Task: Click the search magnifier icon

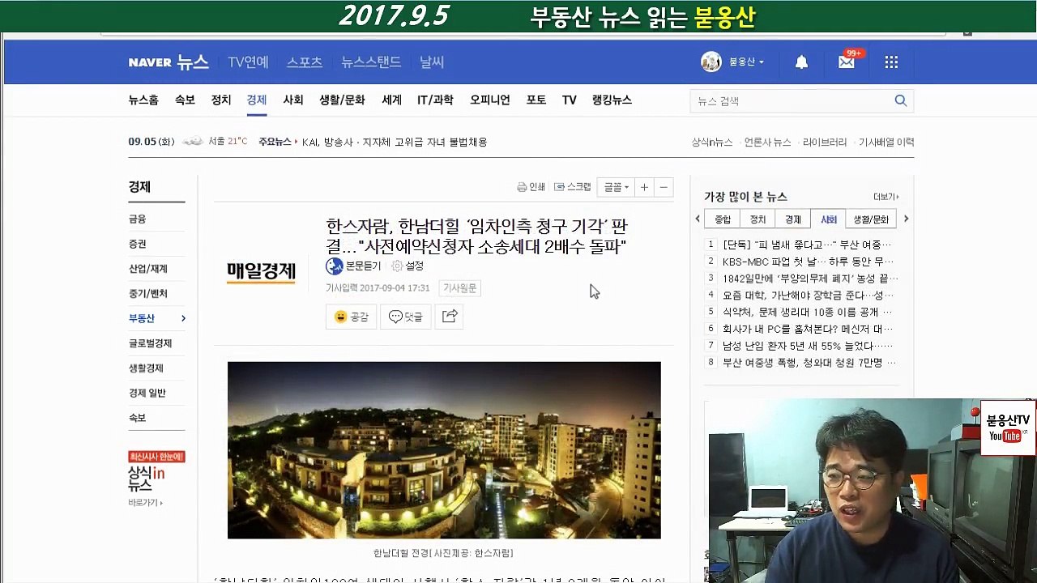Action: click(900, 100)
